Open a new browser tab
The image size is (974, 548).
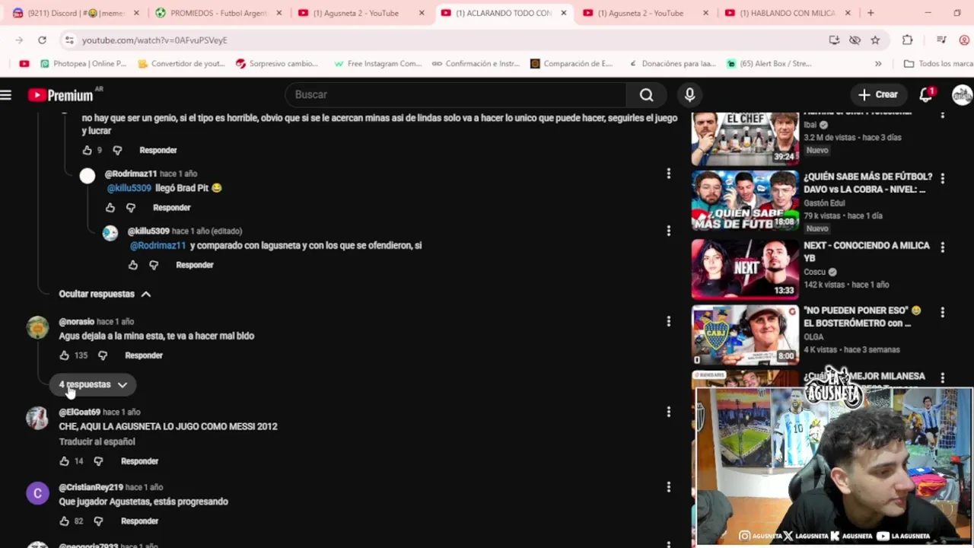tap(871, 13)
